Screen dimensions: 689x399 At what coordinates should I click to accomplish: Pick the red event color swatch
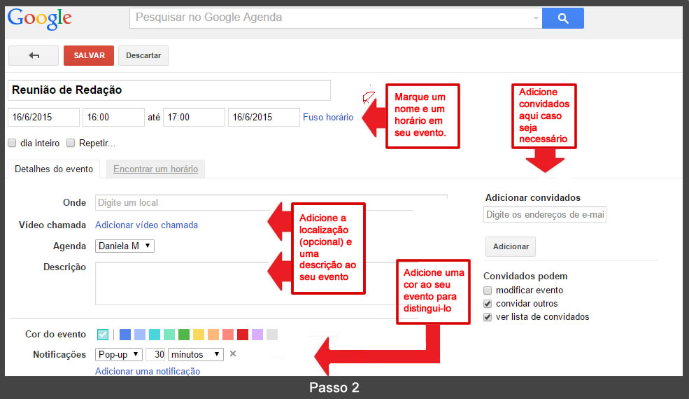click(243, 335)
